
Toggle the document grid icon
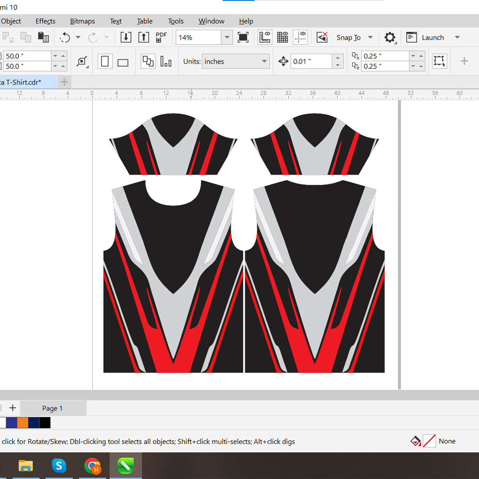282,37
